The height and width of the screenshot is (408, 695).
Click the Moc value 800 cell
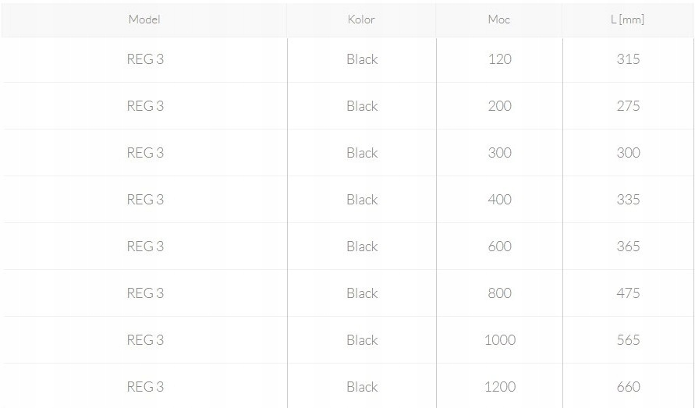pyautogui.click(x=499, y=293)
